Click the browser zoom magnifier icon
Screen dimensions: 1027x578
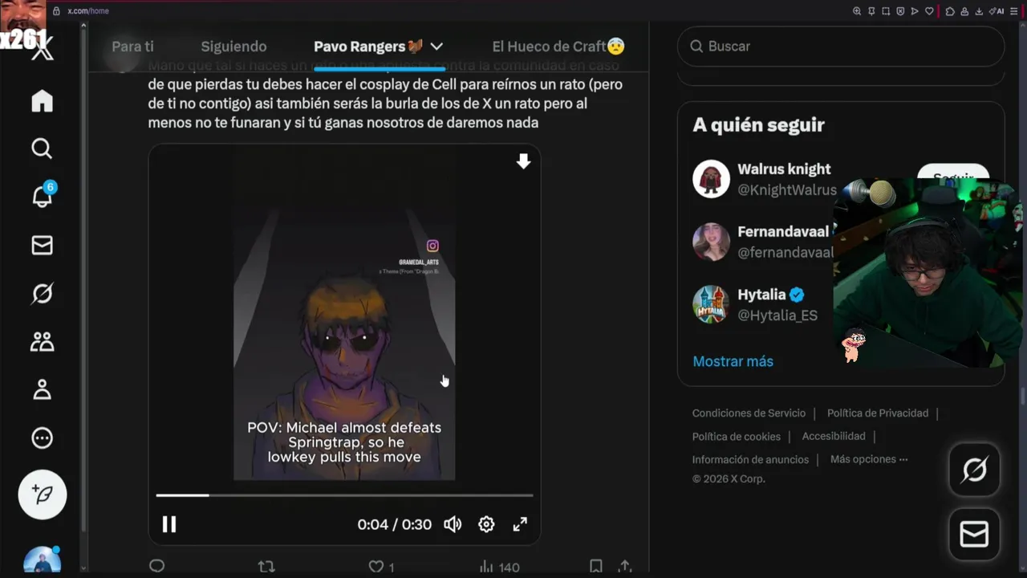[x=857, y=11]
